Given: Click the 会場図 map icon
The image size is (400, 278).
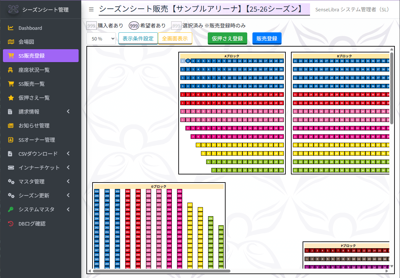Looking at the screenshot, I should [11, 42].
